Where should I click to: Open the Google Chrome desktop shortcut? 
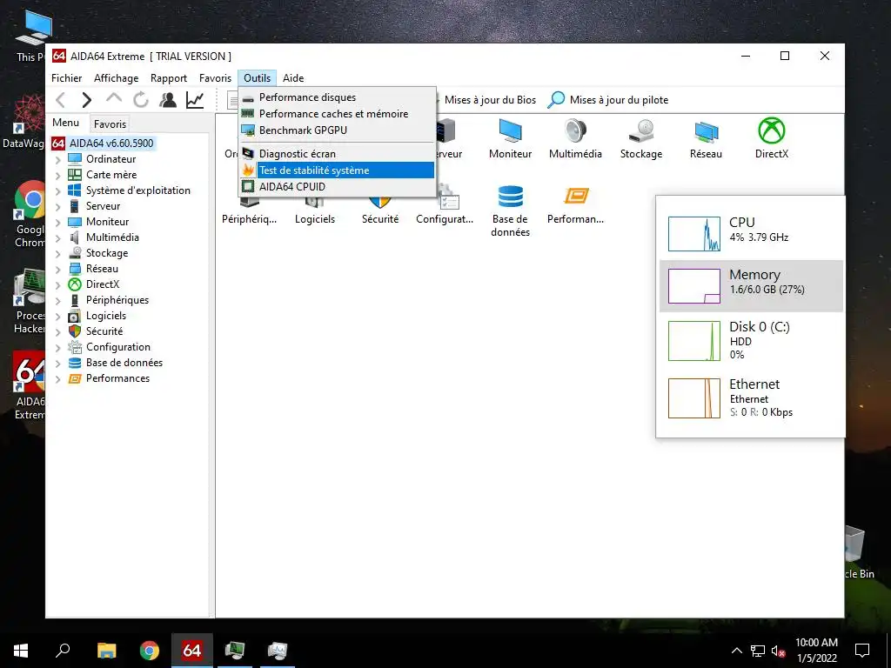30,215
